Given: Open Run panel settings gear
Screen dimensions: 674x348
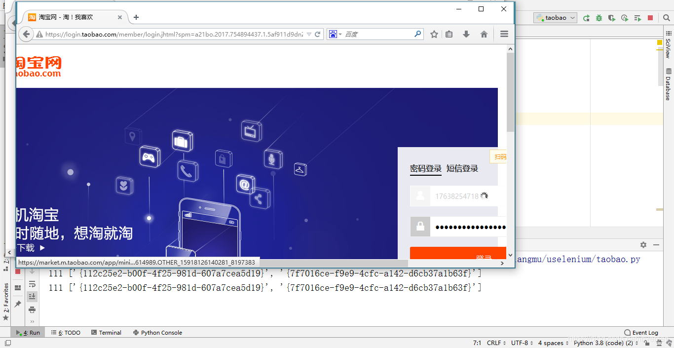Looking at the screenshot, I should tap(643, 245).
